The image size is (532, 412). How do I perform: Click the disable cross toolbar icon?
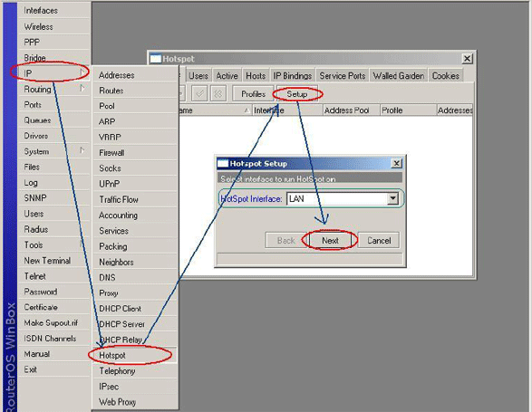click(x=218, y=93)
